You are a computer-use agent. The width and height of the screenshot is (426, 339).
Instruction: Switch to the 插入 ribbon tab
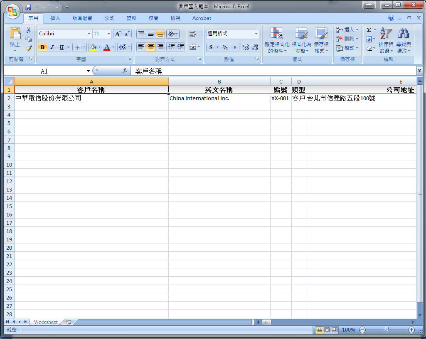click(55, 18)
